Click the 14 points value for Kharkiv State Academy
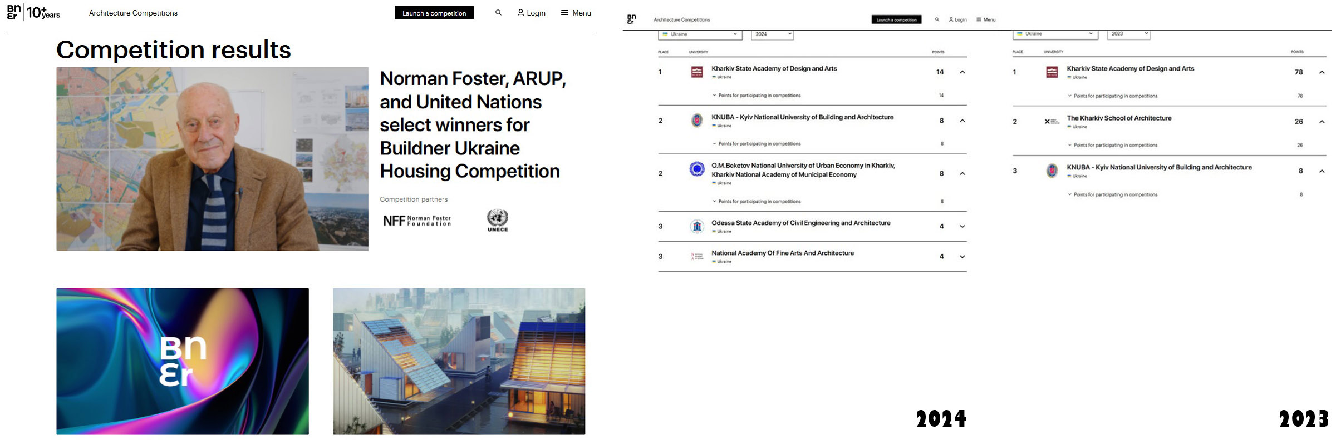 point(940,72)
